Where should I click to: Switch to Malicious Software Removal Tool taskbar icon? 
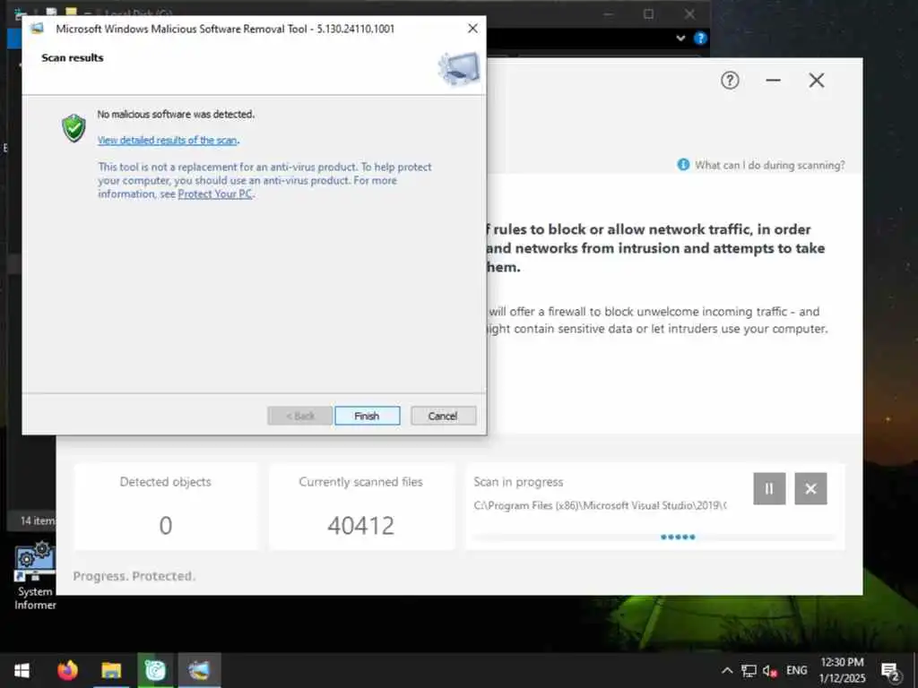pyautogui.click(x=199, y=670)
